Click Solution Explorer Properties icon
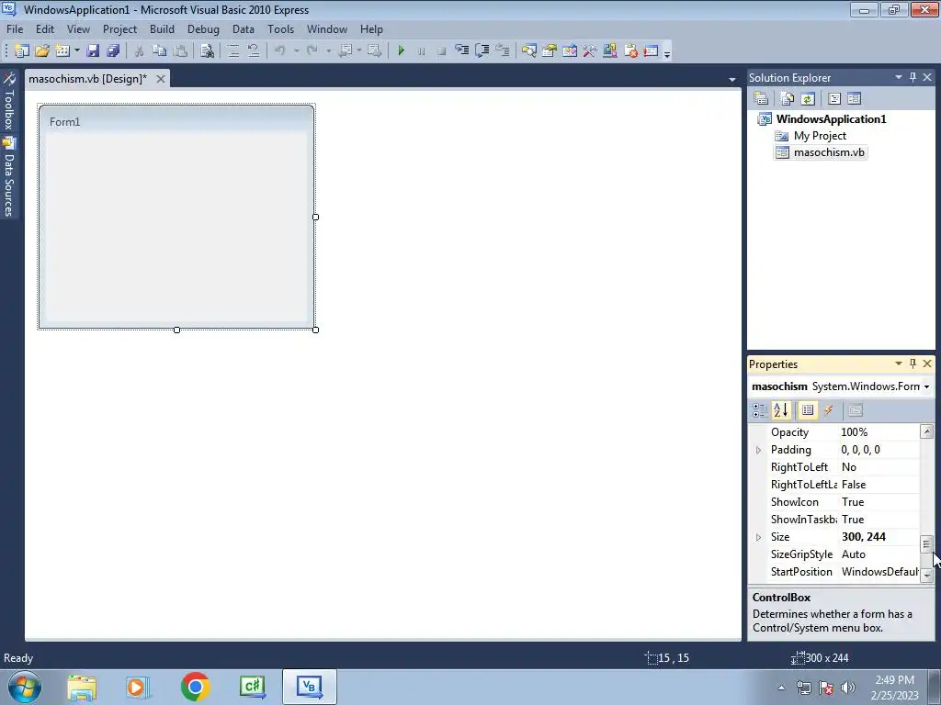The width and height of the screenshot is (941, 705). click(761, 98)
